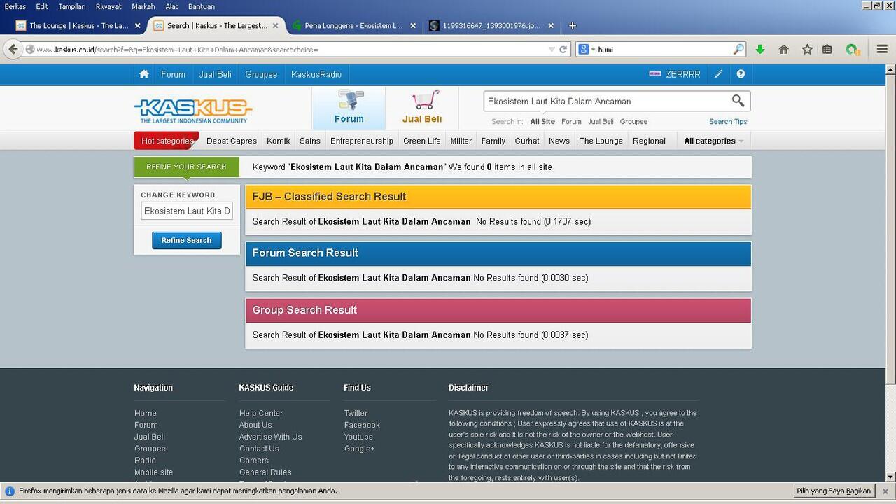The height and width of the screenshot is (504, 896).
Task: Select Groupee under Search in
Action: [x=633, y=122]
